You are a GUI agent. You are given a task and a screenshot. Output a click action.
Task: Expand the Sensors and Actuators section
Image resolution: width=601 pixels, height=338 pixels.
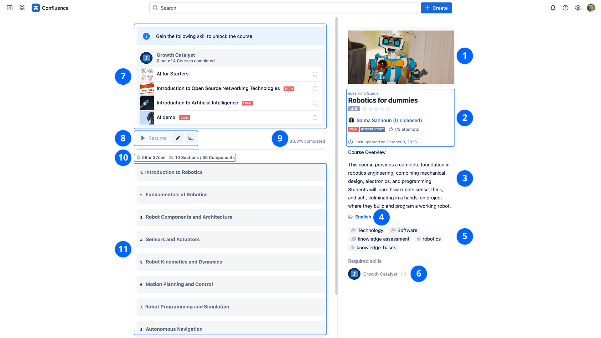pyautogui.click(x=231, y=240)
